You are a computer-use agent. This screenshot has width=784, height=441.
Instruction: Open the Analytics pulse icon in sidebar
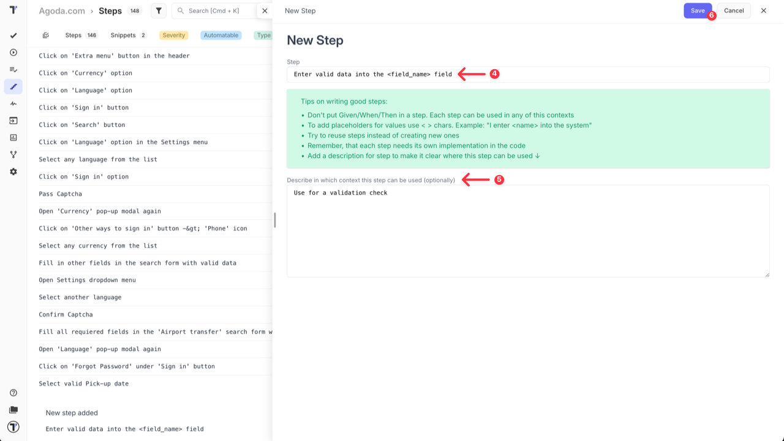point(13,104)
